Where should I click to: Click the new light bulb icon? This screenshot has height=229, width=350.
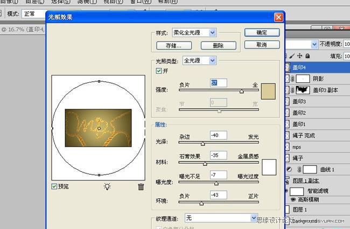[x=107, y=186]
